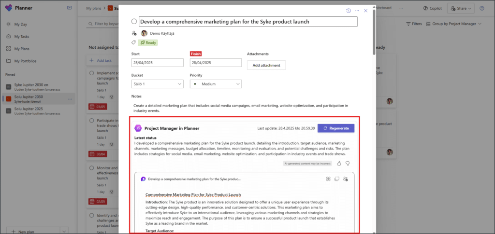Expand New plan dropdown arrow
Image resolution: width=495 pixels, height=234 pixels.
click(x=64, y=232)
